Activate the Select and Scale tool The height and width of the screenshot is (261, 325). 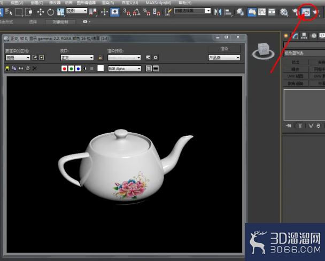tap(60, 12)
